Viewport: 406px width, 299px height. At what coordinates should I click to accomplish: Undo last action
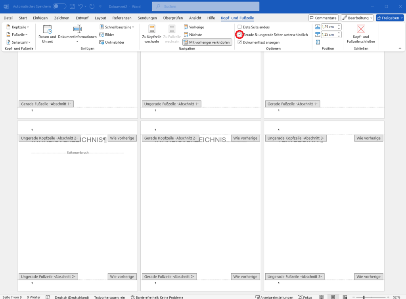pos(80,6)
